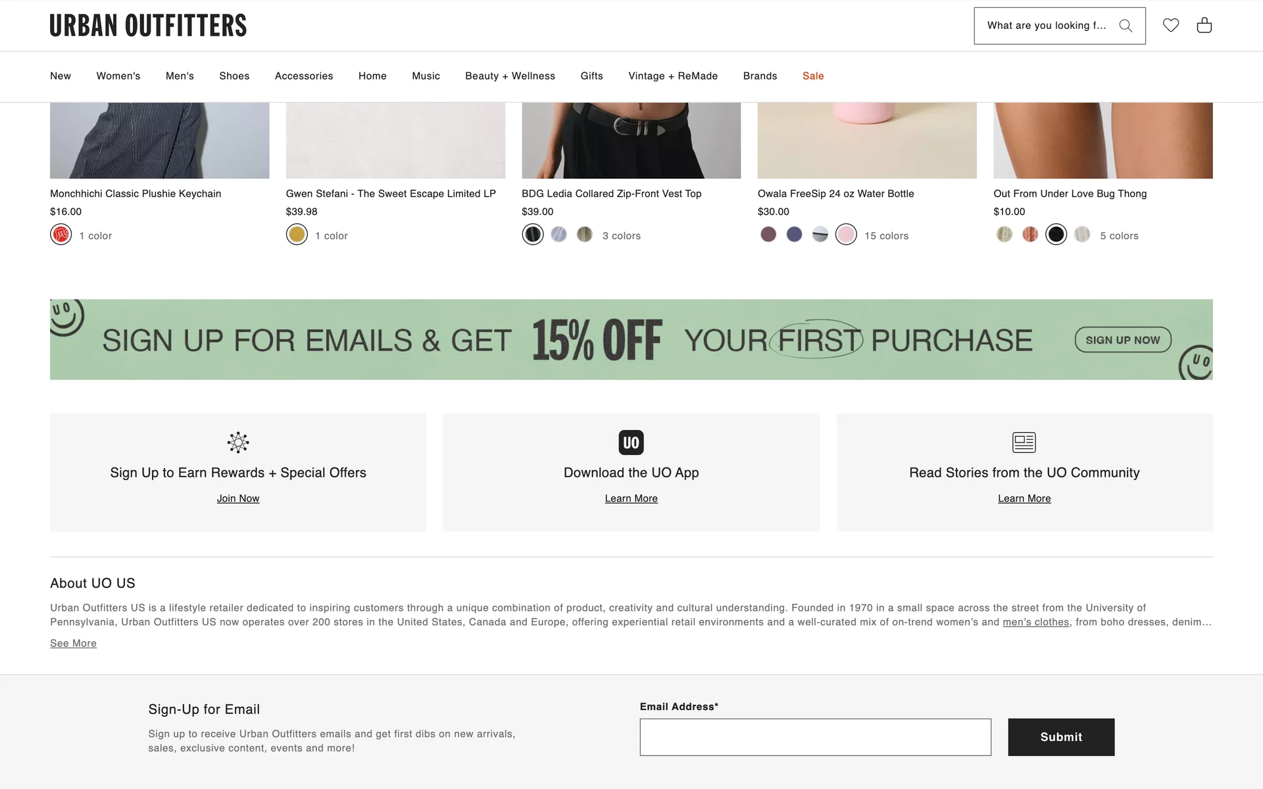Open the shopping bag icon
The width and height of the screenshot is (1263, 789).
[x=1204, y=25]
